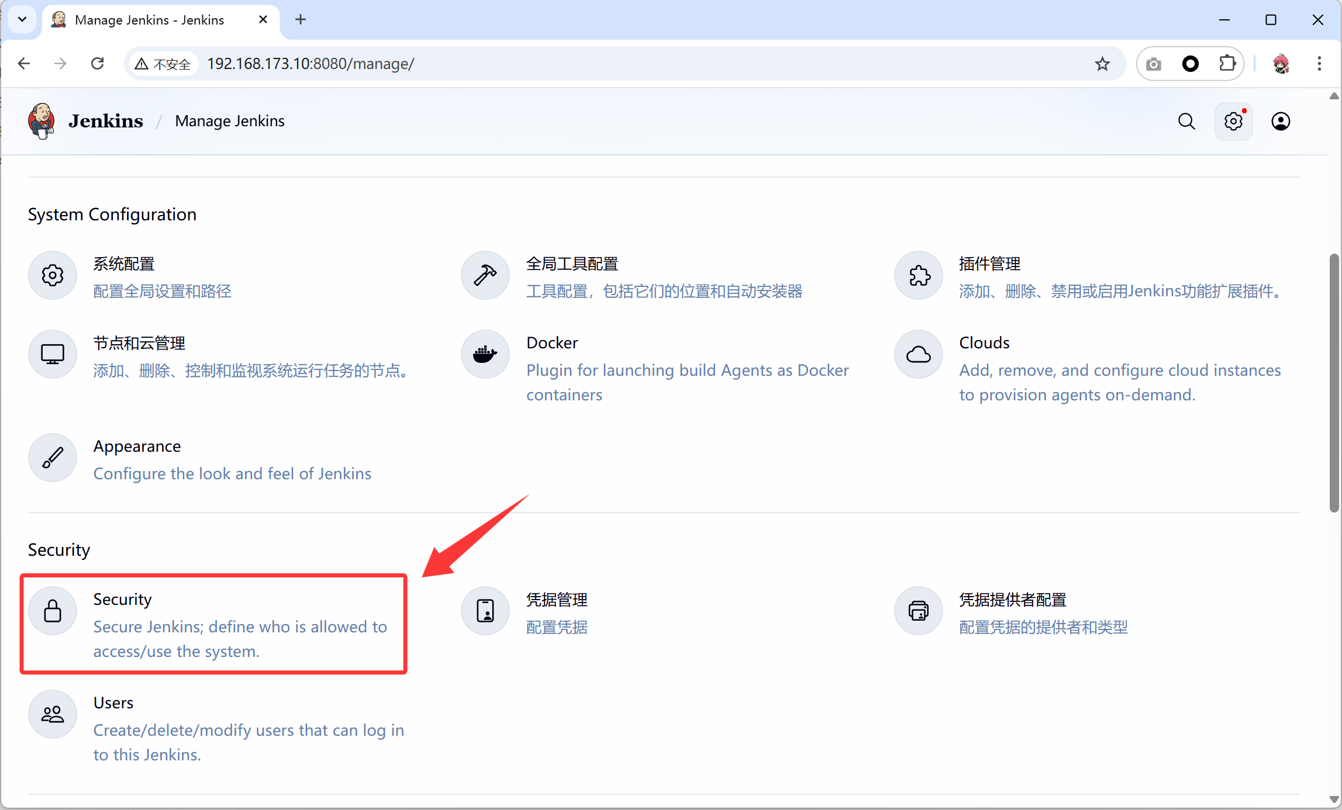
Task: Open the user account profile icon
Action: 1281,122
